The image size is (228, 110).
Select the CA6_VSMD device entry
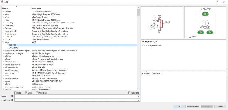[13, 48]
